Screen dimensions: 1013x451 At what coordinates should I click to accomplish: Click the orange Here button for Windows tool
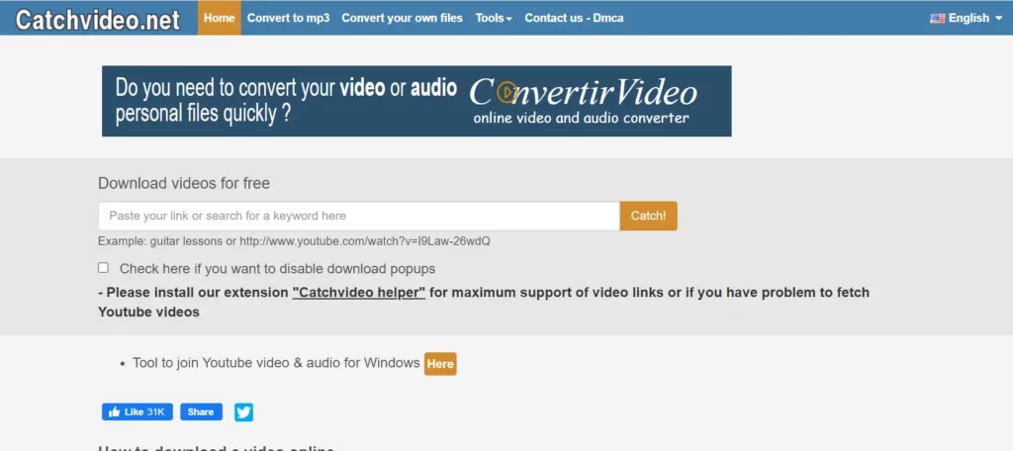(x=440, y=364)
